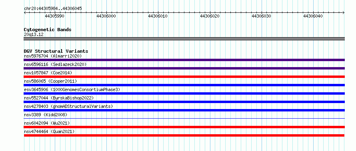Click the gray 20q13.12 cytogenetic band bar
Image resolution: width=356 pixels, height=151 pixels.
point(184,39)
